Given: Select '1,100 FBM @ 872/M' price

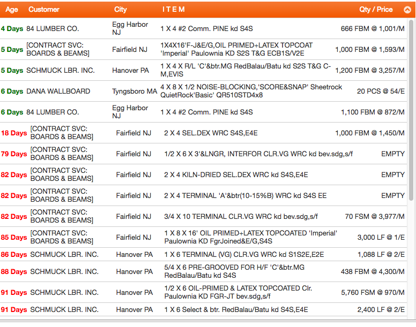Looking at the screenshot, I should (373, 112).
